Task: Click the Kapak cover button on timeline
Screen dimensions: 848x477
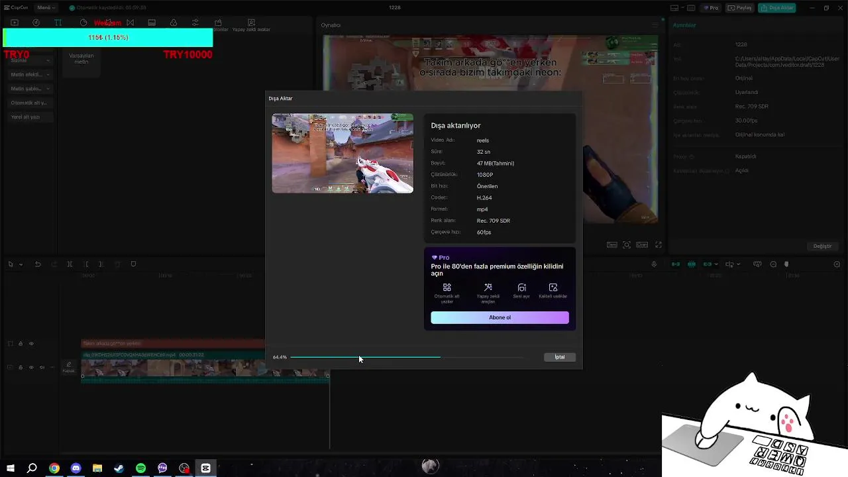Action: (68, 367)
